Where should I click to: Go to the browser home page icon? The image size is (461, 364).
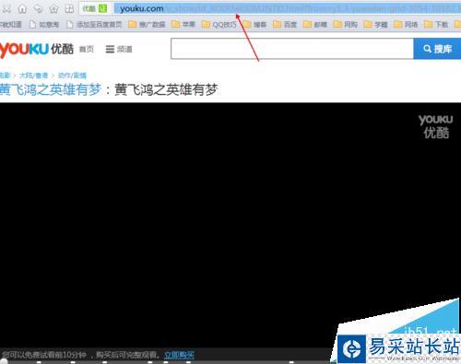click(x=22, y=8)
